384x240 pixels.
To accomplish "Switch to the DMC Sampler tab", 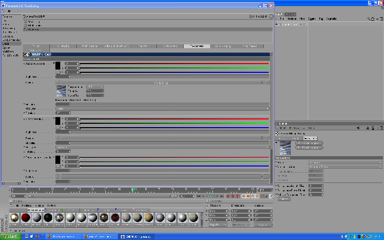I will 89,46.
